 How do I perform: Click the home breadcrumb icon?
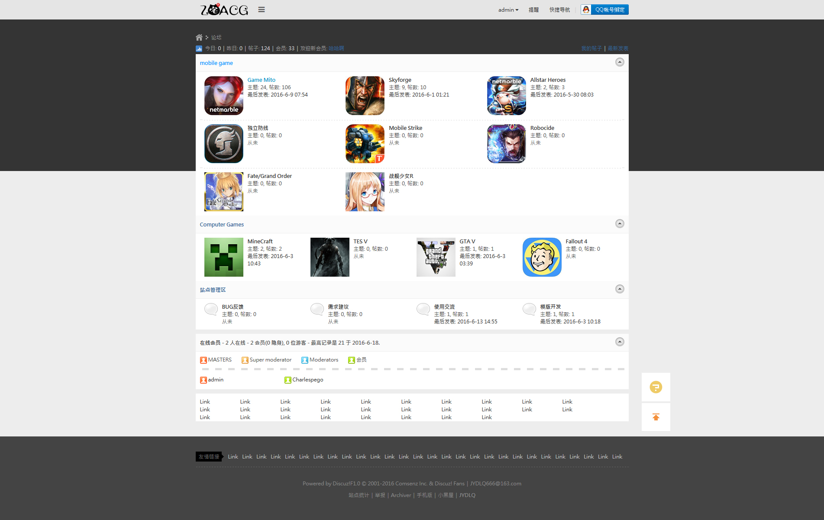click(x=199, y=37)
